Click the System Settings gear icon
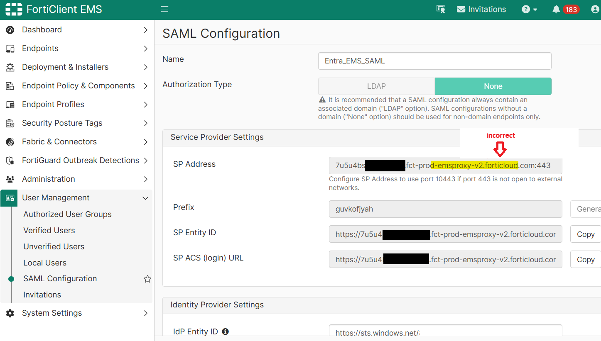Viewport: 601px width, 341px height. (10, 313)
